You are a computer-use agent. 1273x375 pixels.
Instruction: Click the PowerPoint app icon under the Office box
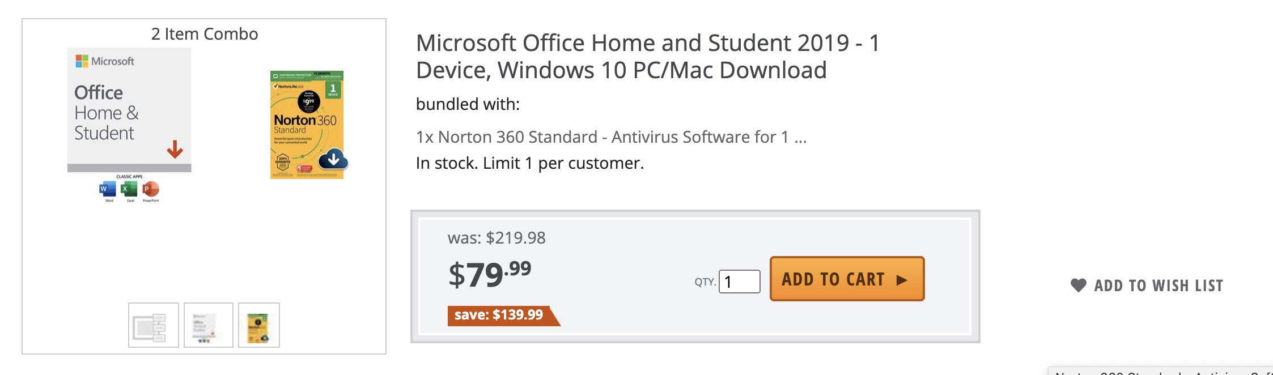(151, 189)
